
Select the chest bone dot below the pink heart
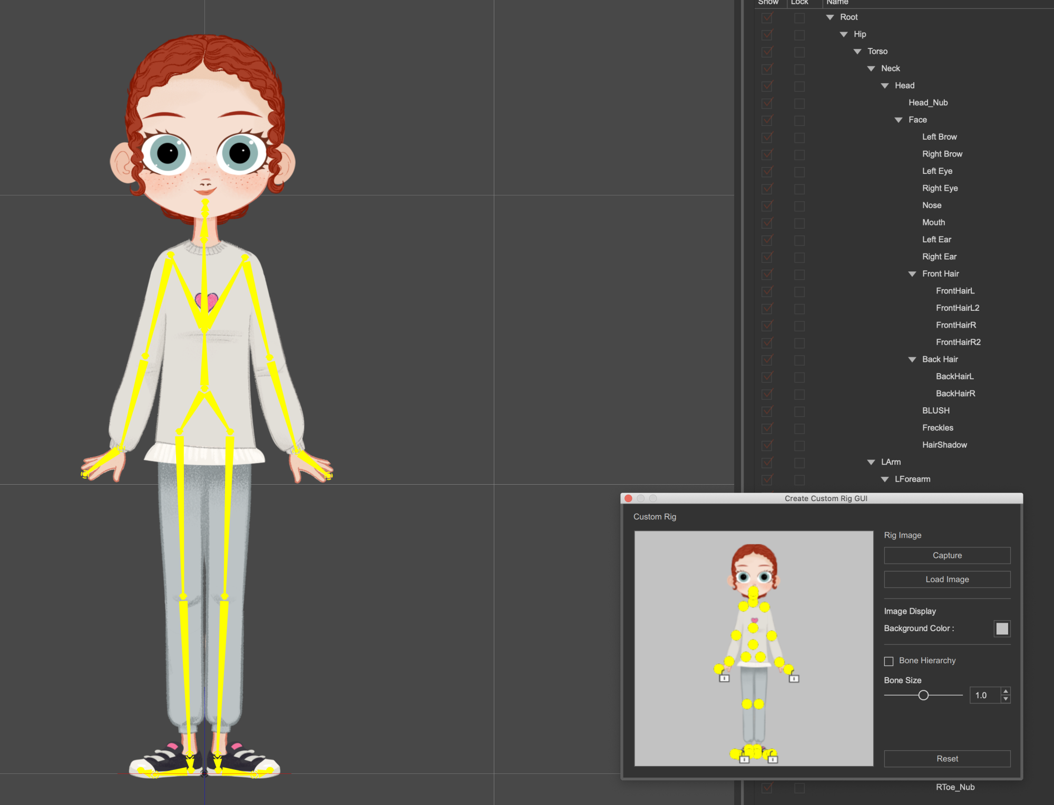point(753,628)
